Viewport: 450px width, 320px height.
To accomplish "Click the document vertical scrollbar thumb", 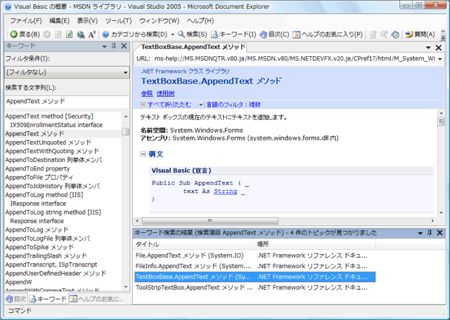I will [441, 121].
